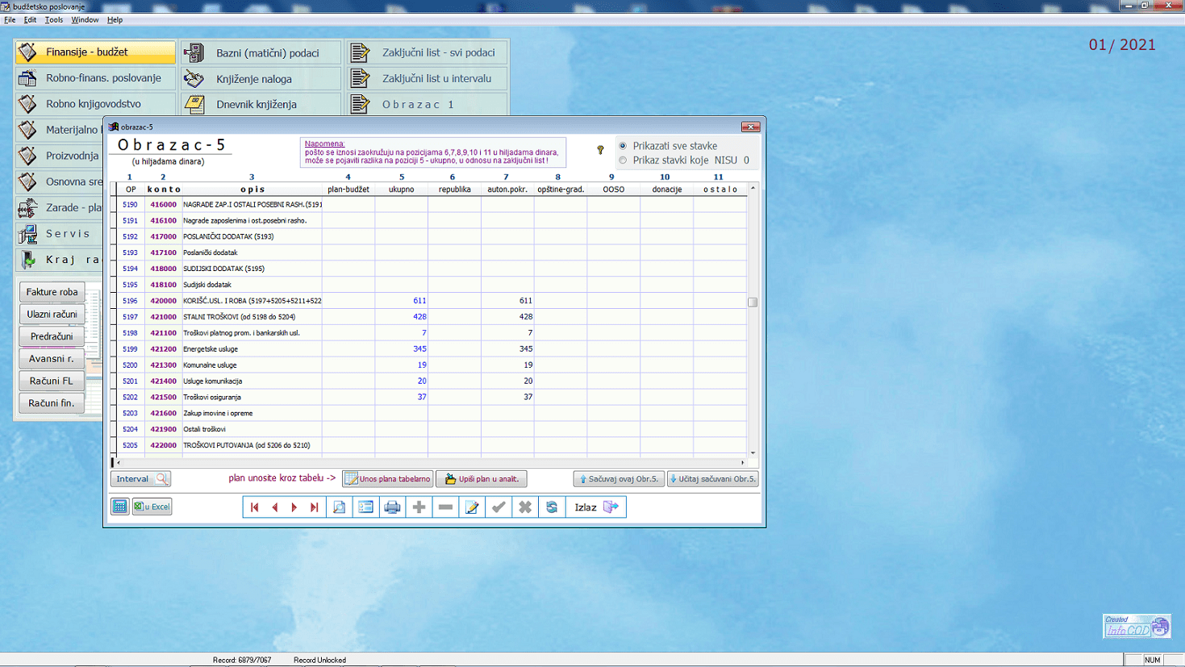Click Sačuvaj ovaj Obr.5. button
1185x667 pixels.
pyautogui.click(x=619, y=479)
